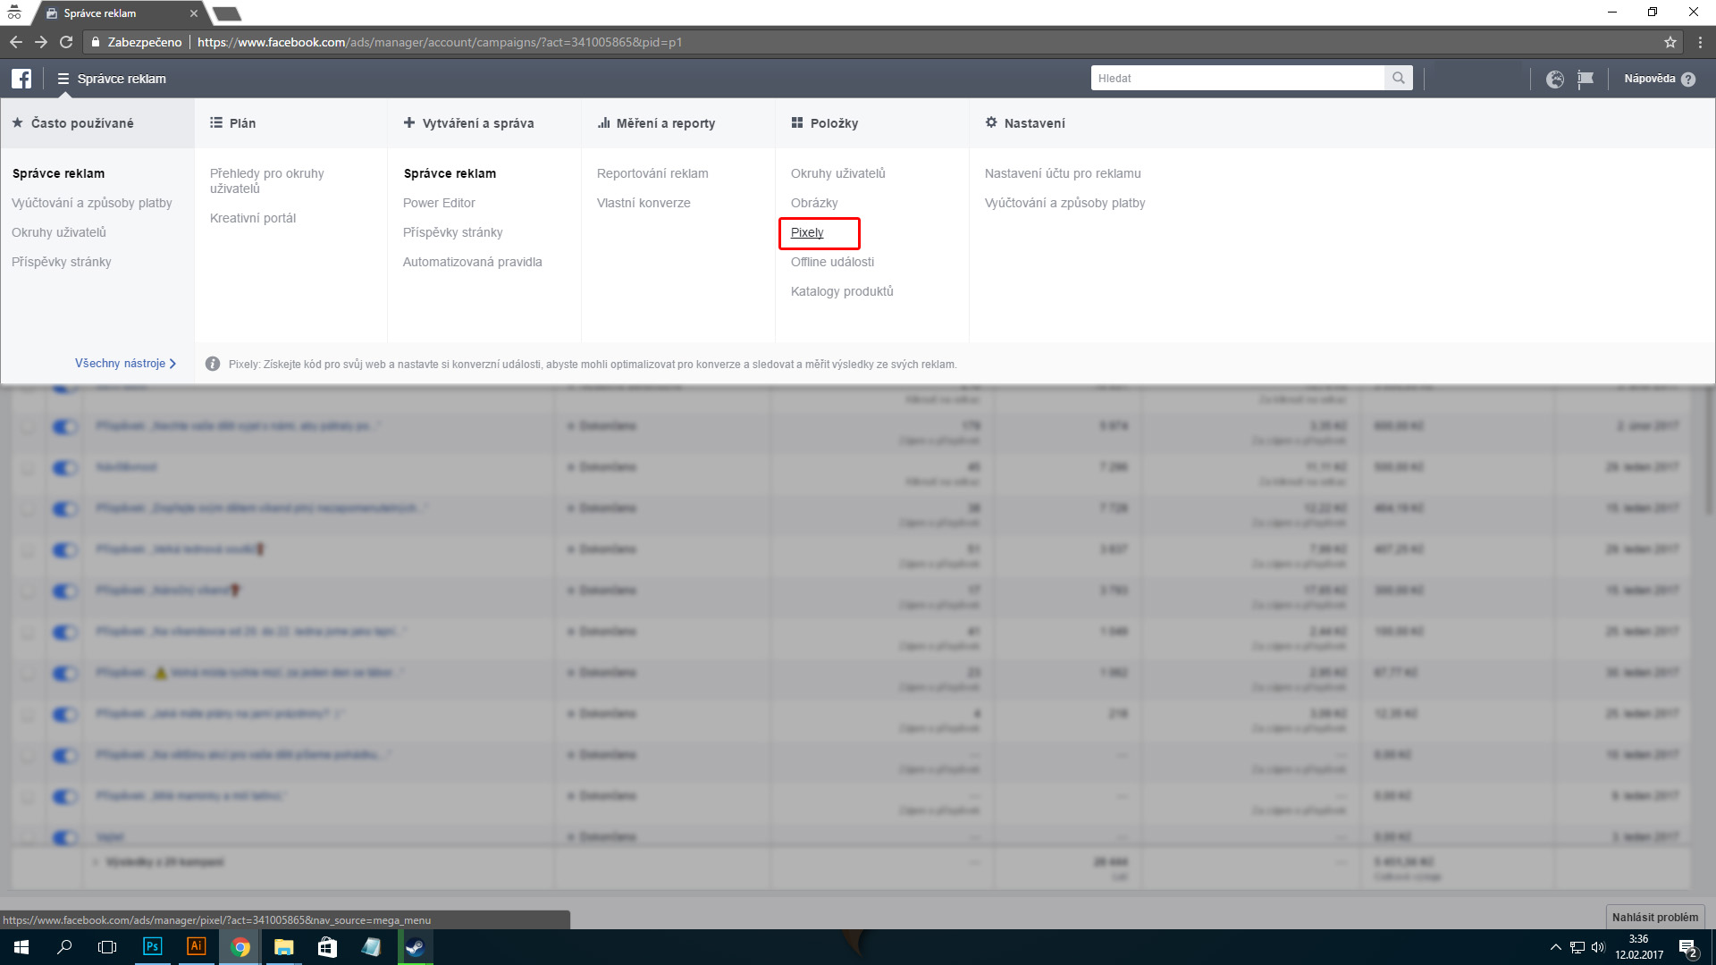Screen dimensions: 1716x965
Task: Open Okruhy uživatelů under Často používané
Action: (59, 232)
